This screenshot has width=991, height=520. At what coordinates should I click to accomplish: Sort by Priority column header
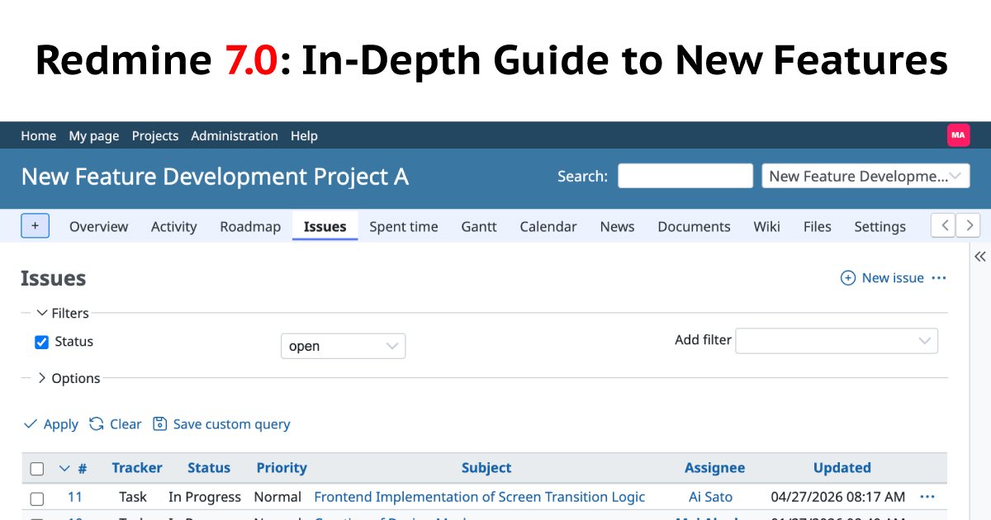point(282,468)
